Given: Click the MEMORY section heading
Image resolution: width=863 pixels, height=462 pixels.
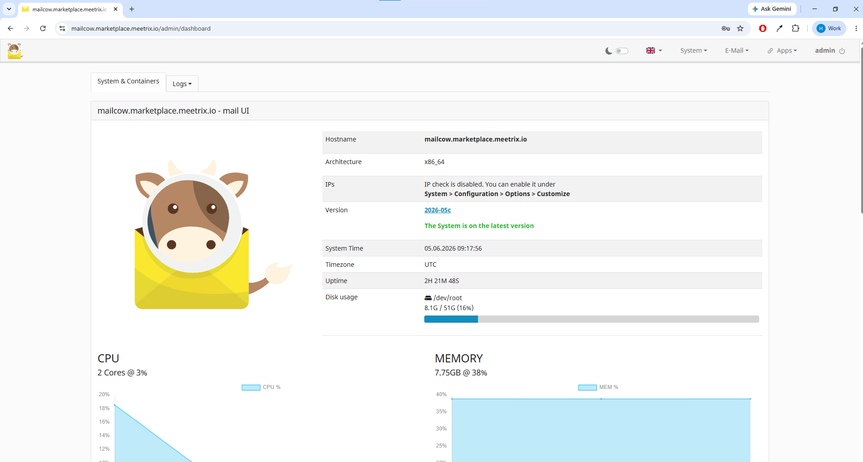Looking at the screenshot, I should pyautogui.click(x=459, y=358).
